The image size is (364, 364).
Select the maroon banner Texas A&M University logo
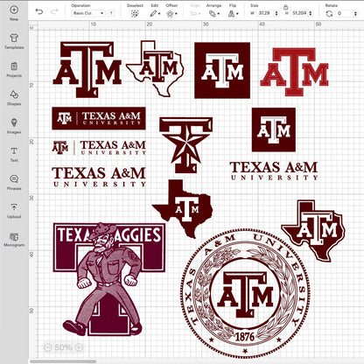[99, 118]
